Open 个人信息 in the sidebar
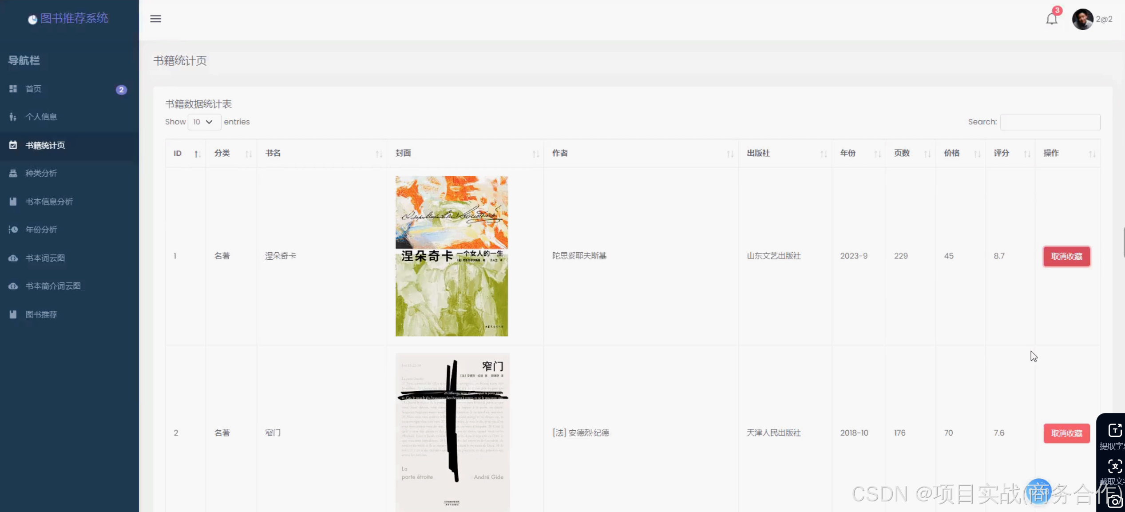 41,117
